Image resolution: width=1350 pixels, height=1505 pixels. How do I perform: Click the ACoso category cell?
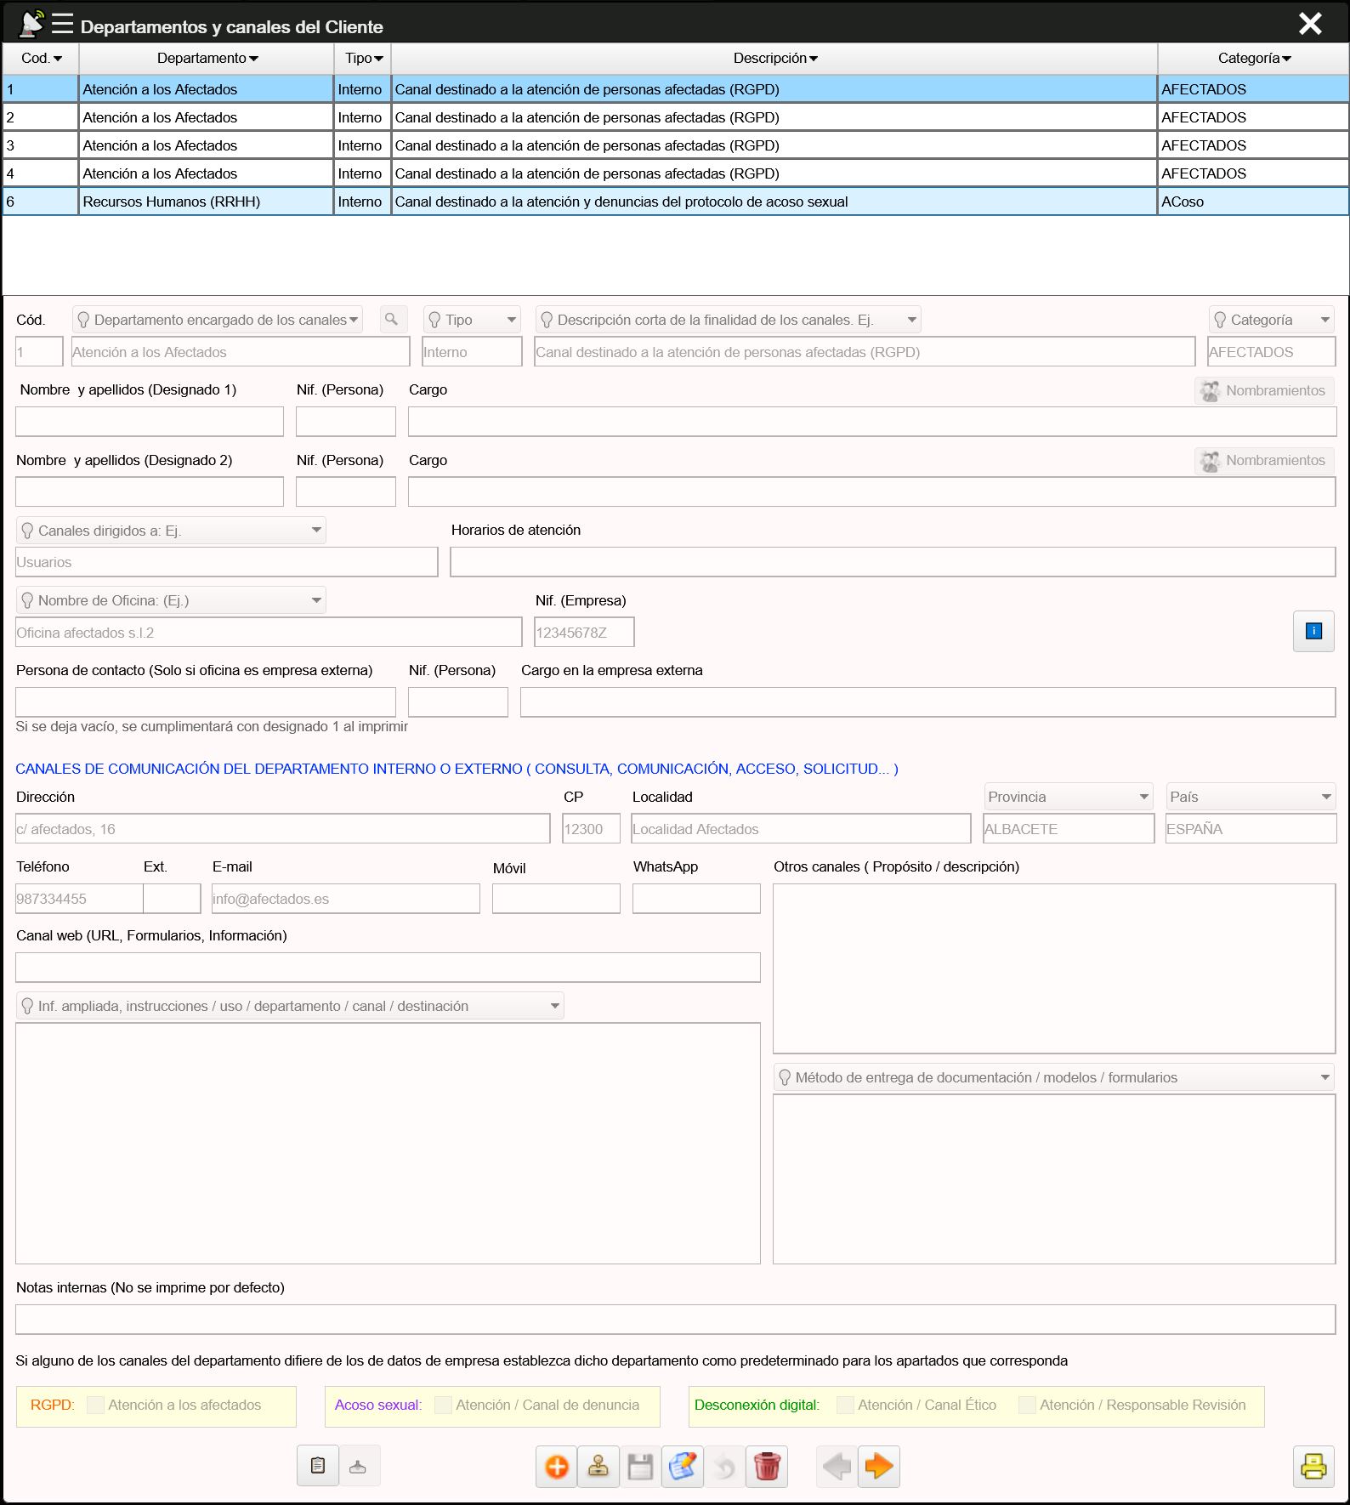click(1253, 202)
